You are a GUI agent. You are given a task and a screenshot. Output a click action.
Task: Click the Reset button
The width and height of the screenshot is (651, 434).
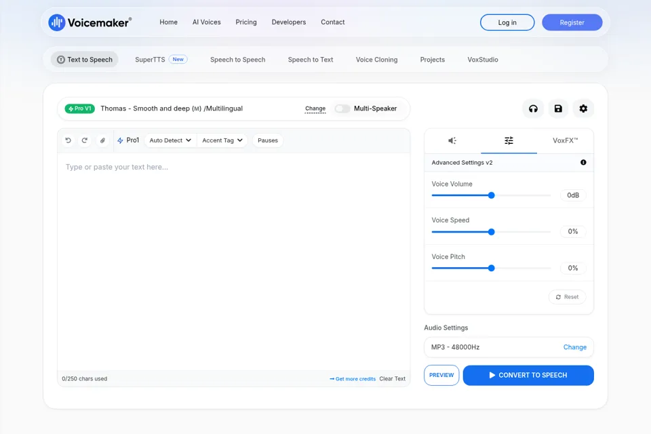(567, 297)
